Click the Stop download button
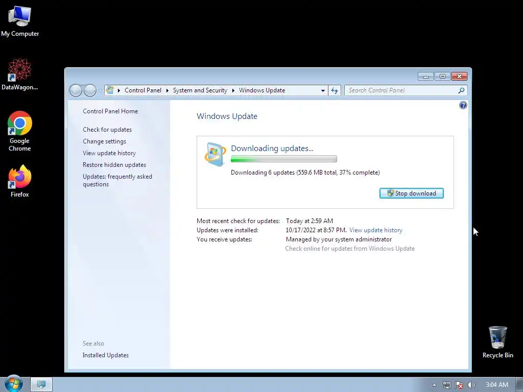The image size is (523, 392). pos(411,193)
